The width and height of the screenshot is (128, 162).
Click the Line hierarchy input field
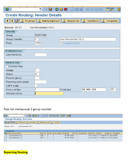[41, 55]
